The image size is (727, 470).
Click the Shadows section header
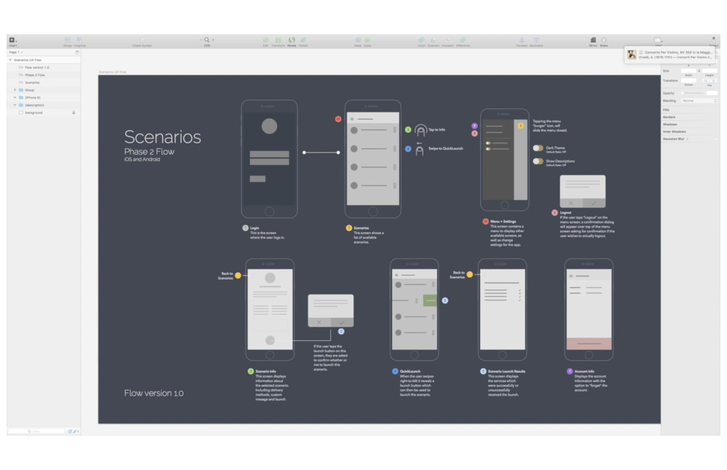tap(670, 124)
